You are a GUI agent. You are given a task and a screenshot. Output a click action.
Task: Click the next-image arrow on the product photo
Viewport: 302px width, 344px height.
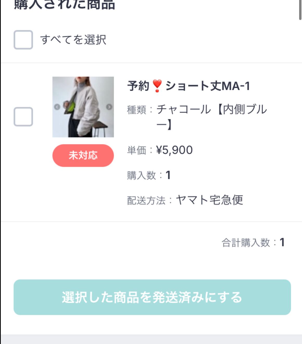109,107
